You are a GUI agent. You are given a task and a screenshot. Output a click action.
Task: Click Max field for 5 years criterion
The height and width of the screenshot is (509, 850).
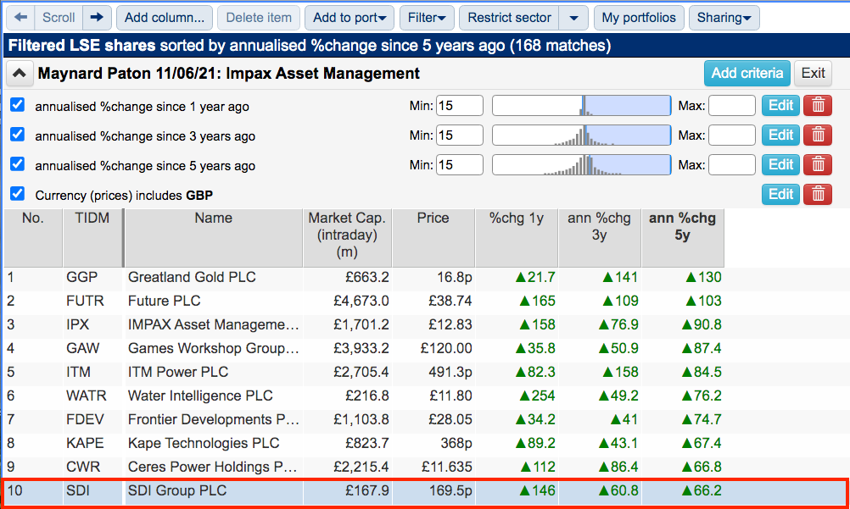(732, 165)
